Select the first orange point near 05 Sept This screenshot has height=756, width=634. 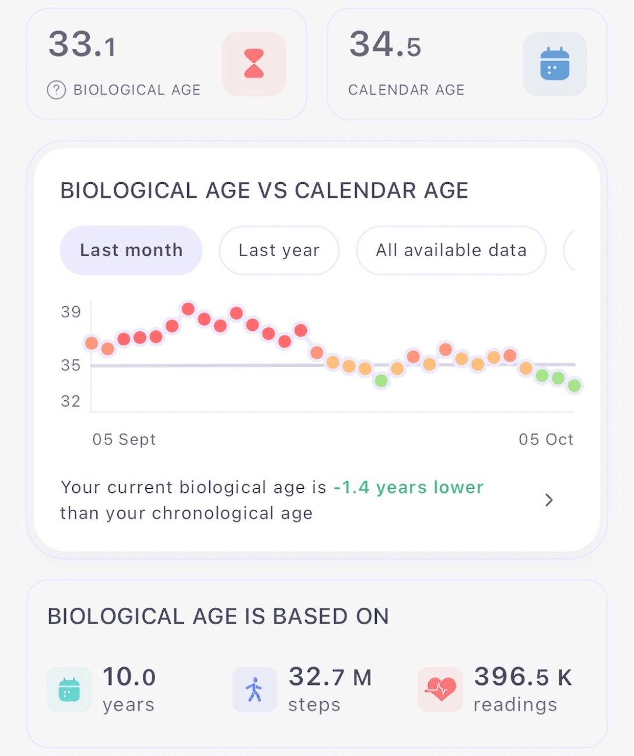(92, 343)
